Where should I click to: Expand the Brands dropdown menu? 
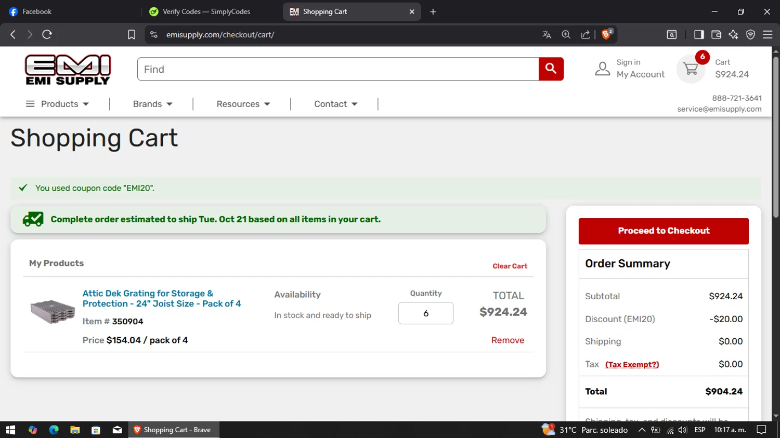tap(152, 104)
